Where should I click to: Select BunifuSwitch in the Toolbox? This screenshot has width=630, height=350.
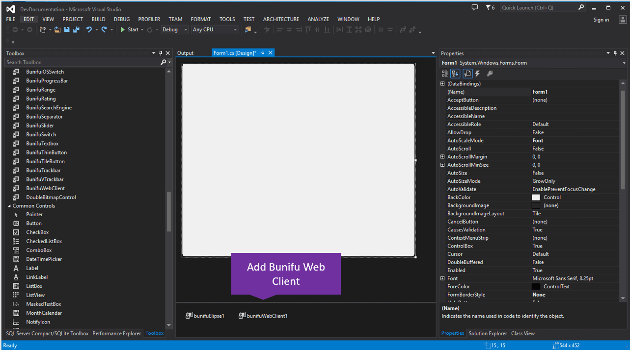[41, 134]
